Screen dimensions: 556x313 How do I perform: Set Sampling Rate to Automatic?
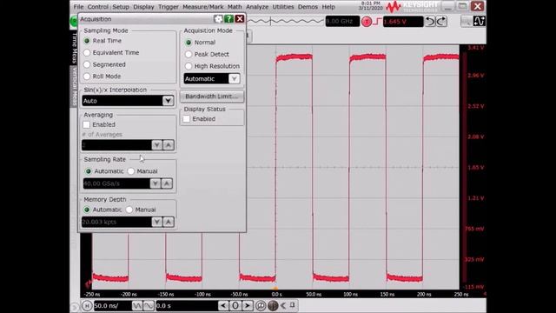[x=89, y=171]
